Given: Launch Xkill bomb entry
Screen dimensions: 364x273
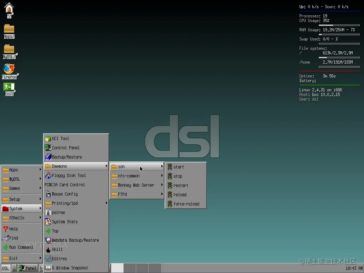Looking at the screenshot, I should click(76, 250).
